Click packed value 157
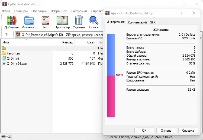 92,59
